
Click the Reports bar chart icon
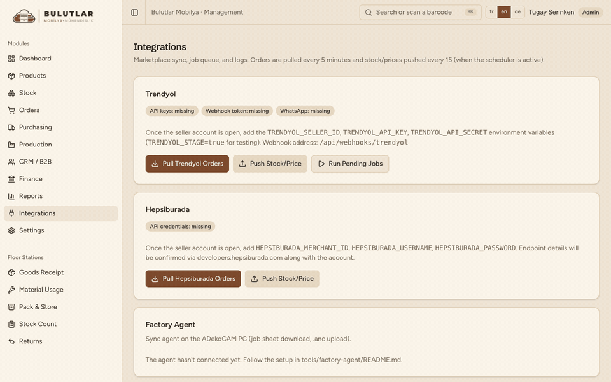point(11,196)
